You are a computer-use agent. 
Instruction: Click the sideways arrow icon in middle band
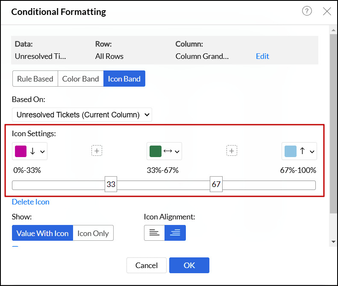click(168, 151)
